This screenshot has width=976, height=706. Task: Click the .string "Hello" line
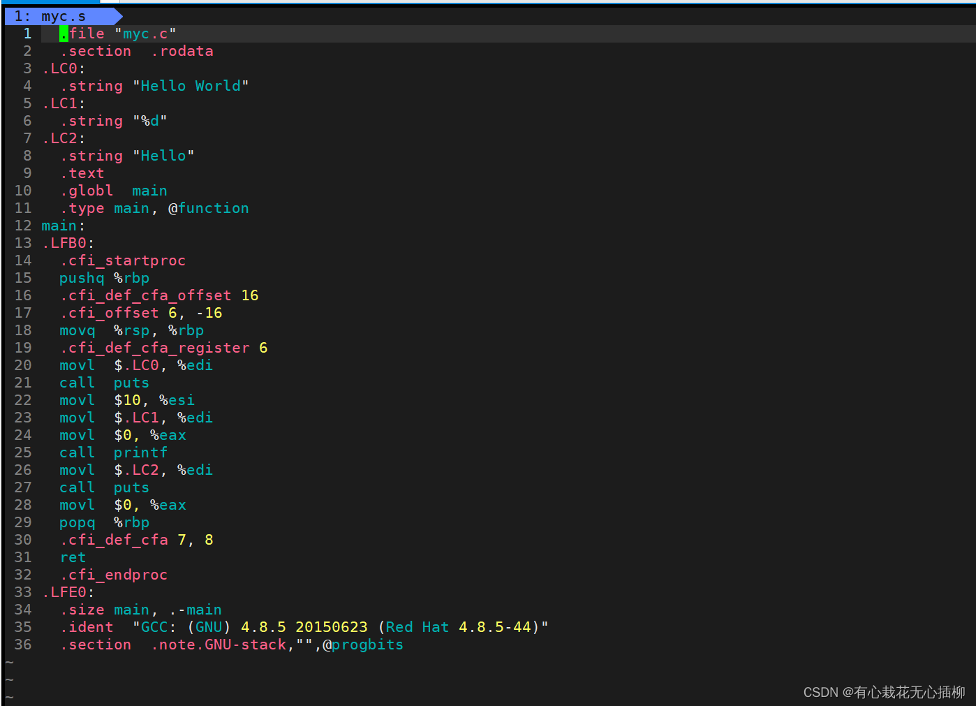[x=127, y=156]
